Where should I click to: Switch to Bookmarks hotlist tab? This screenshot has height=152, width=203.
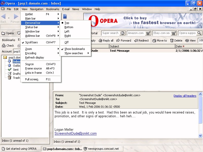(9, 40)
